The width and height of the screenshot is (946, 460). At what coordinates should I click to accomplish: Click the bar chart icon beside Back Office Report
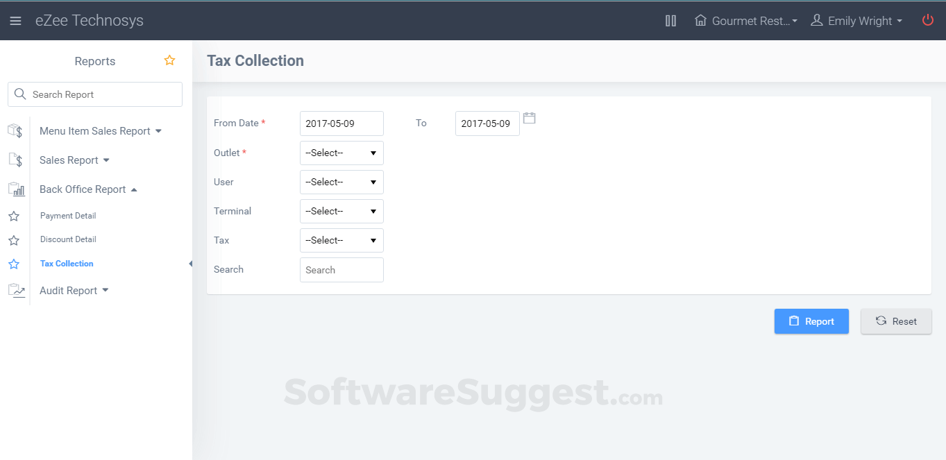[16, 189]
